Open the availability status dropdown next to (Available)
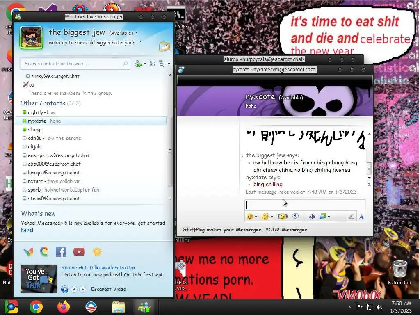The height and width of the screenshot is (315, 420). pyautogui.click(x=137, y=33)
